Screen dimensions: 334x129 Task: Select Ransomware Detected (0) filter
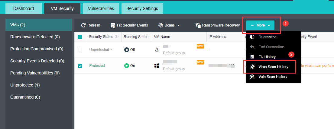[35, 37]
